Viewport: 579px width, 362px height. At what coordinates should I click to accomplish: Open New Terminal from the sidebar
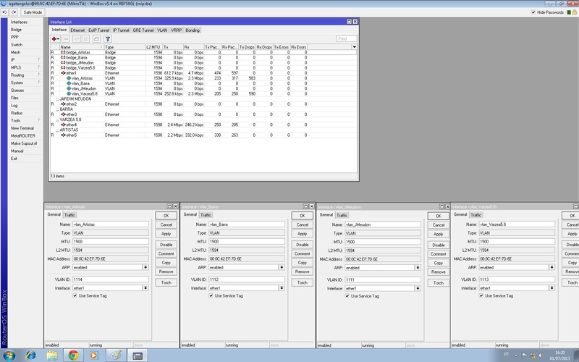coord(26,128)
